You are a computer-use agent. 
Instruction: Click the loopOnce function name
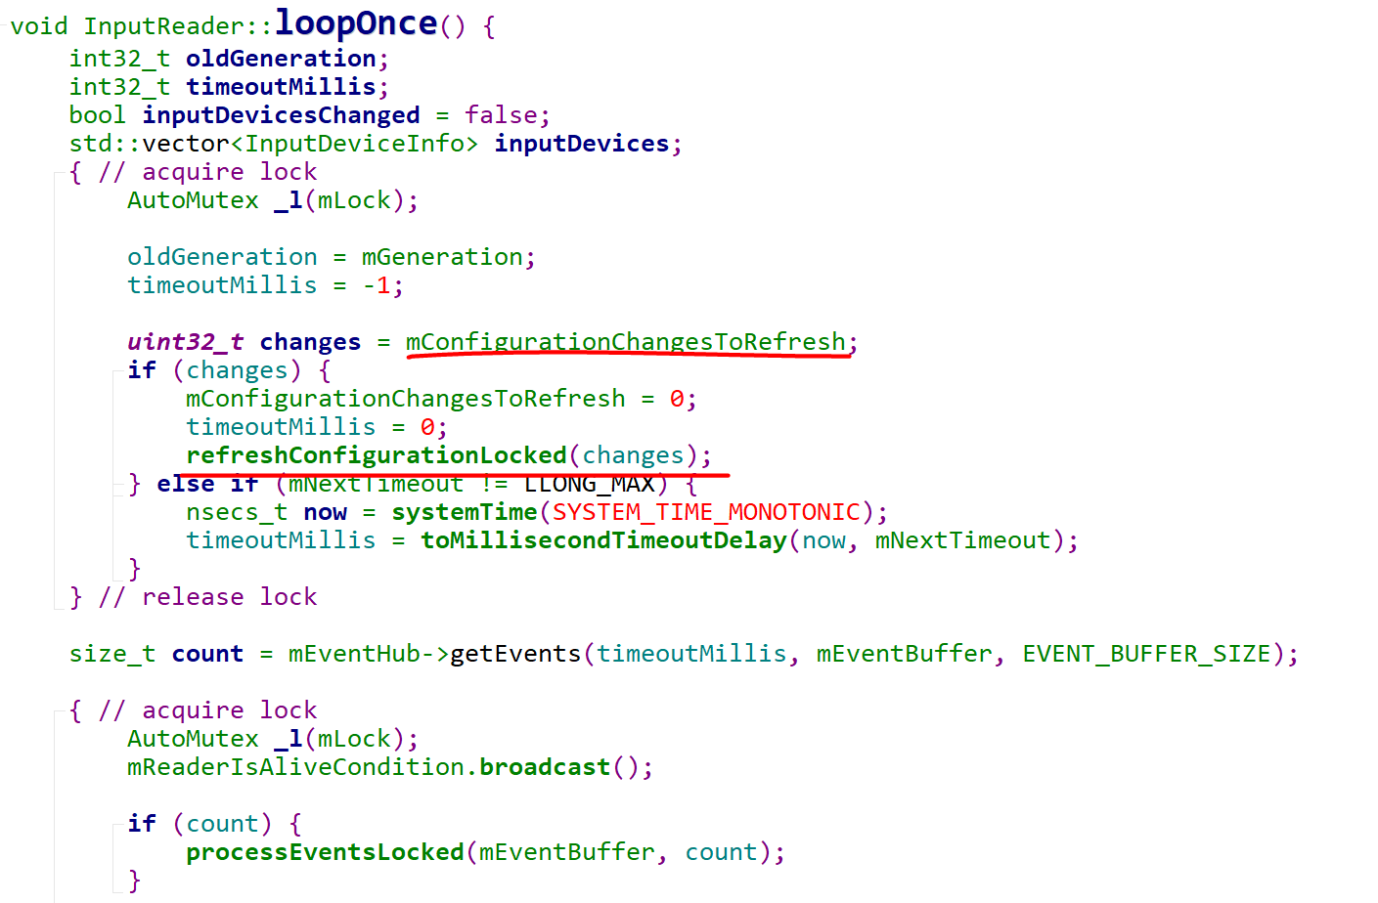click(x=356, y=22)
